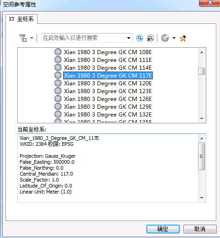Click the 确定 button

pyautogui.click(x=163, y=229)
